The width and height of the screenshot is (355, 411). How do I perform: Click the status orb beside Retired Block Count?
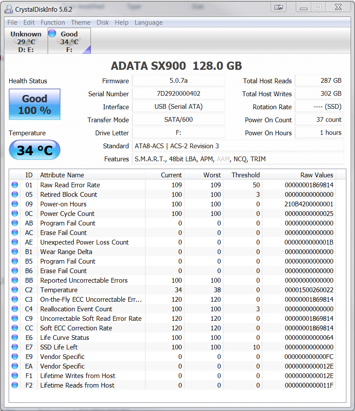(x=15, y=195)
